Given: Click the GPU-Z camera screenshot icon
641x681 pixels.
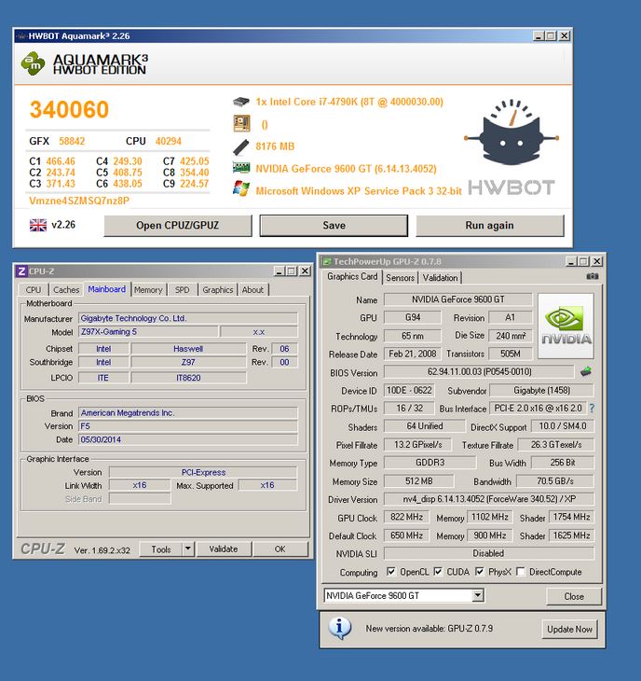Looking at the screenshot, I should (592, 276).
